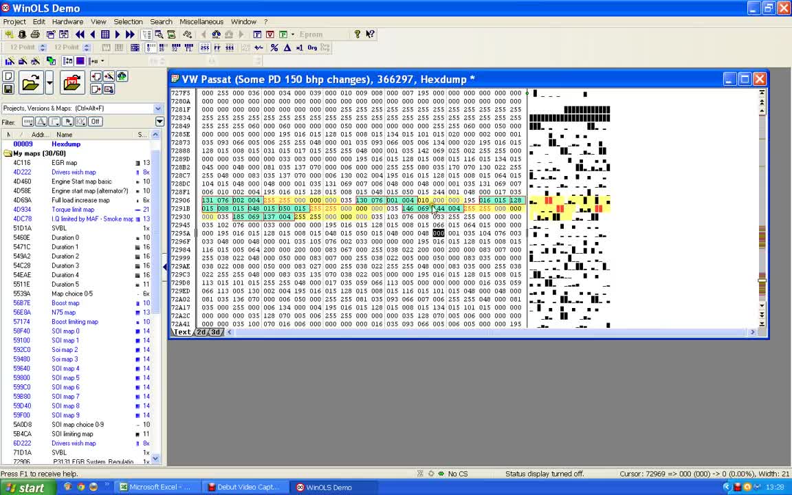Click the delta difference toolbar icon
The width and height of the screenshot is (792, 495).
(x=287, y=47)
